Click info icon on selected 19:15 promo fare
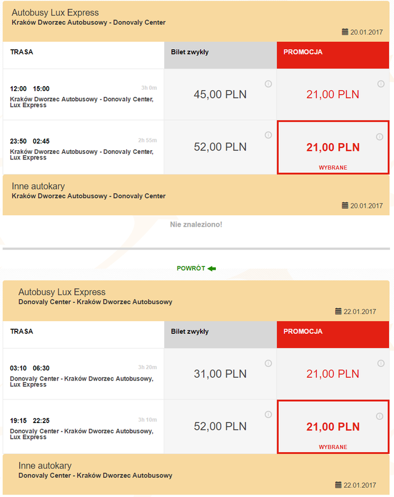This screenshot has height=497, width=394. click(x=380, y=416)
